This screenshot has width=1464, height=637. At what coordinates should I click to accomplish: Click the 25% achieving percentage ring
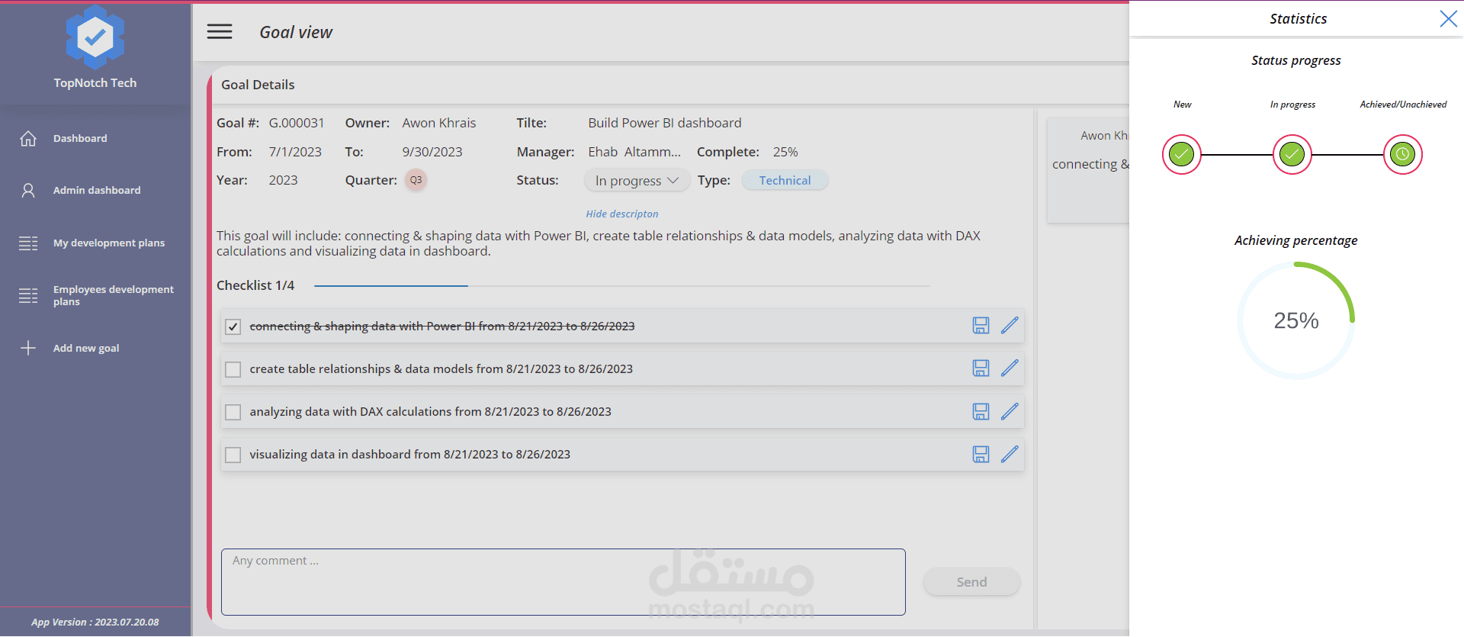point(1296,320)
